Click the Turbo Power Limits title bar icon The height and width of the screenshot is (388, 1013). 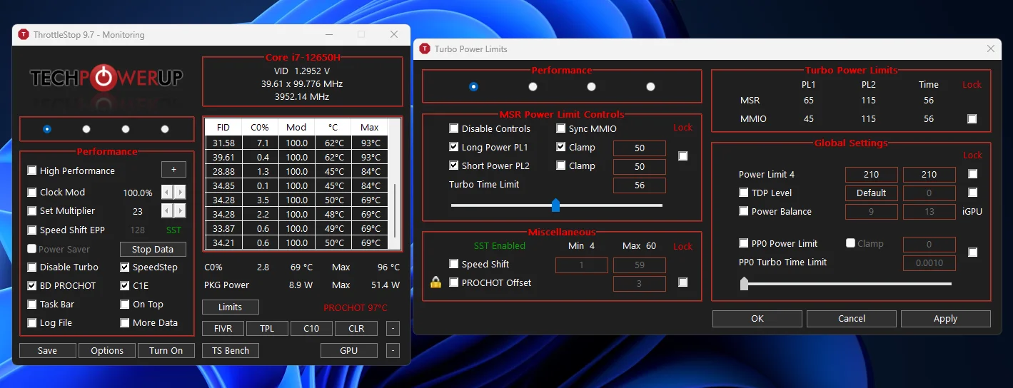tap(425, 48)
